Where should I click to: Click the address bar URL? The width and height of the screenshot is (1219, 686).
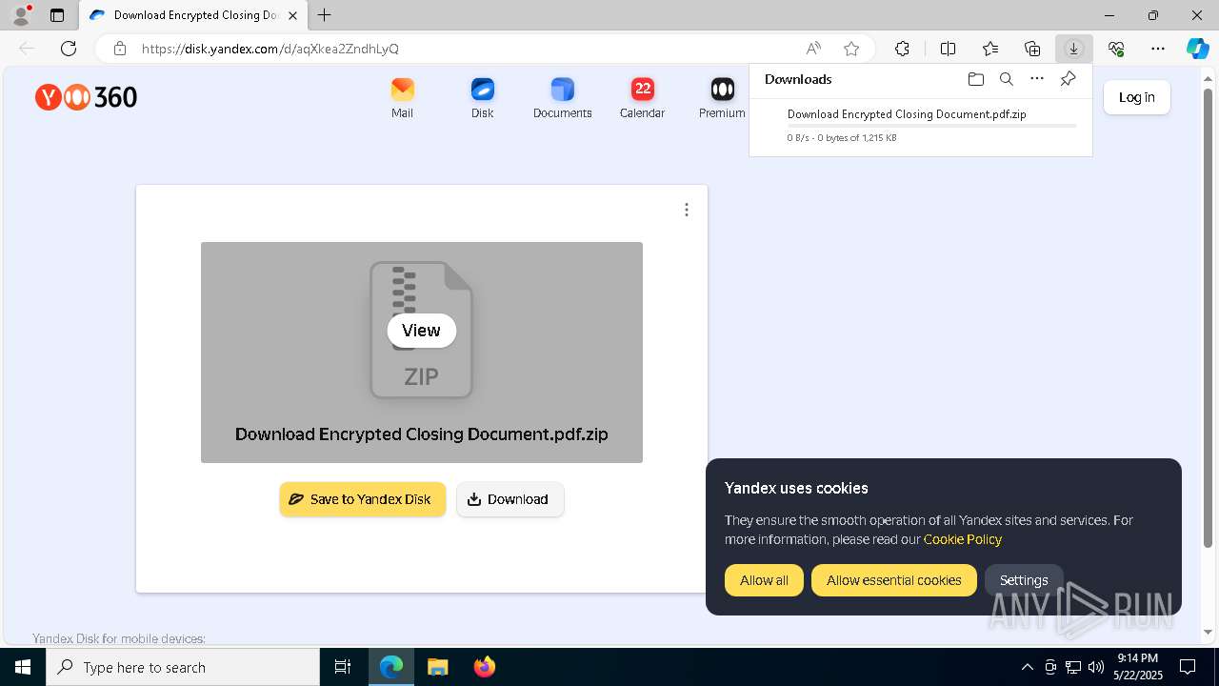tap(270, 49)
